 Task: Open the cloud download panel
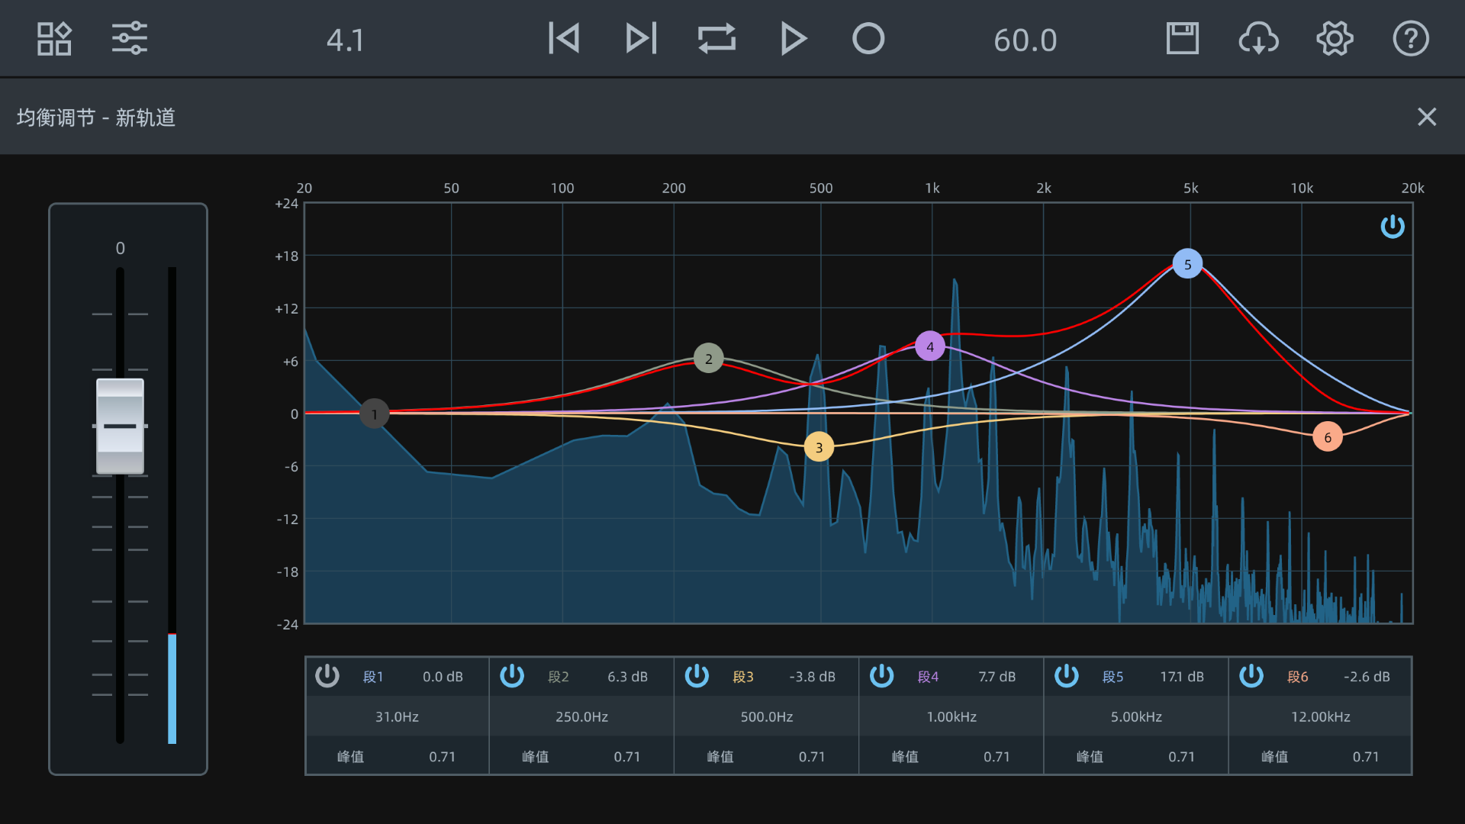click(x=1258, y=38)
